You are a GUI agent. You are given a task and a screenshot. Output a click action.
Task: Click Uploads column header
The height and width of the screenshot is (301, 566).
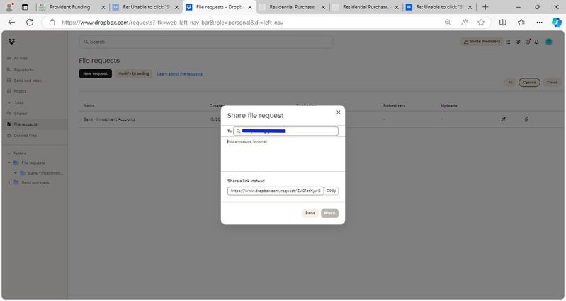coord(449,106)
